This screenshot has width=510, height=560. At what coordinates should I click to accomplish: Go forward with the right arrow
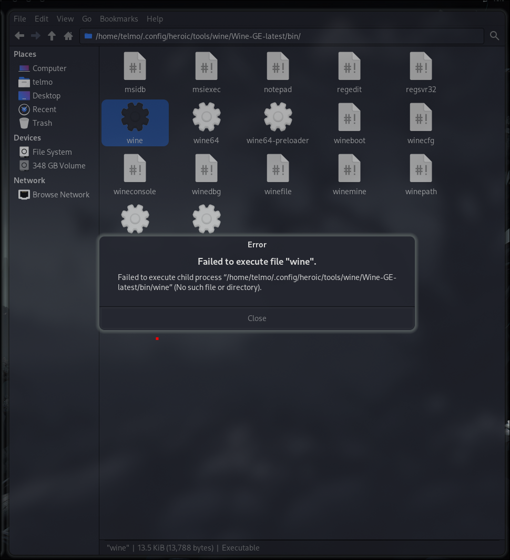tap(36, 36)
